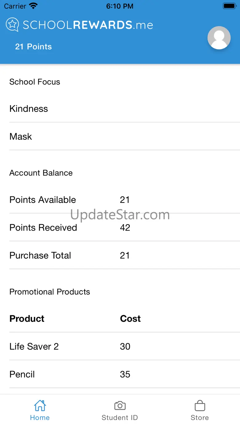Tap the Student ID camera icon

pyautogui.click(x=120, y=405)
